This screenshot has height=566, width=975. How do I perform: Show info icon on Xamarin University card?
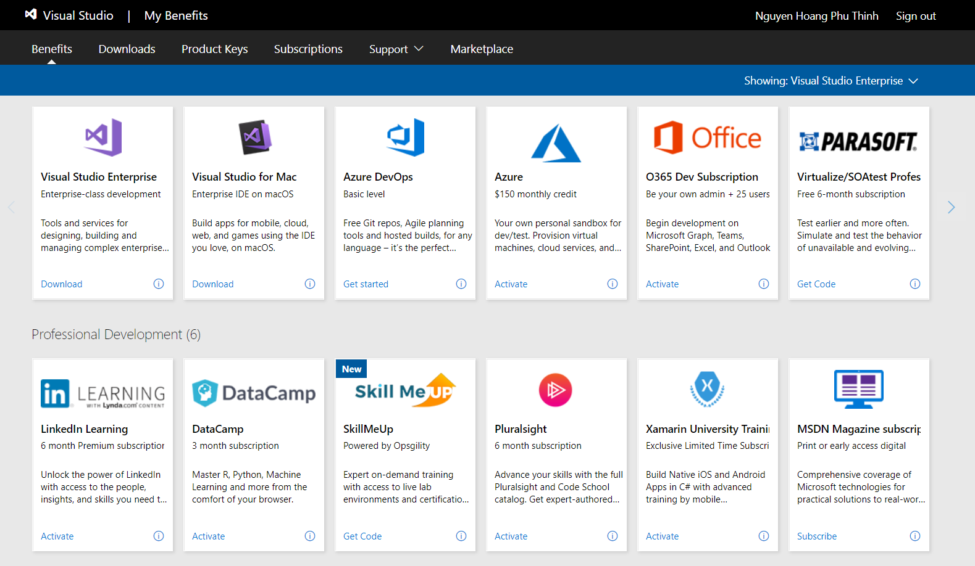764,536
